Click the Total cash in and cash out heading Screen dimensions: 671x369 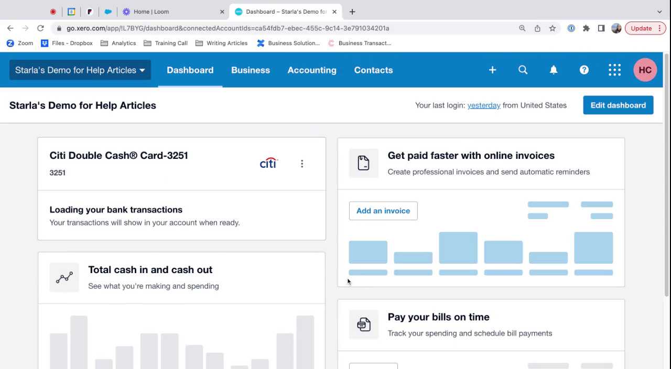pos(150,269)
